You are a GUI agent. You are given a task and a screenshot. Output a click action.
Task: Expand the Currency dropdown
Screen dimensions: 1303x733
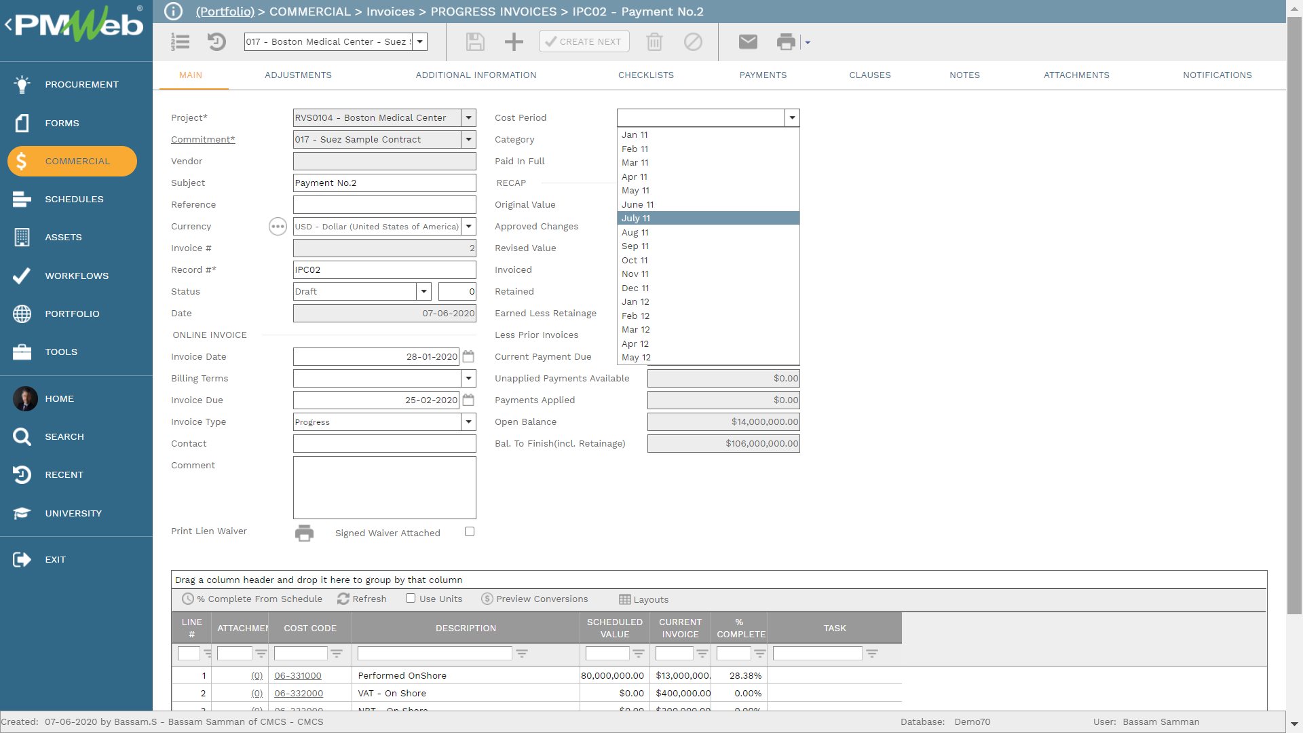468,227
